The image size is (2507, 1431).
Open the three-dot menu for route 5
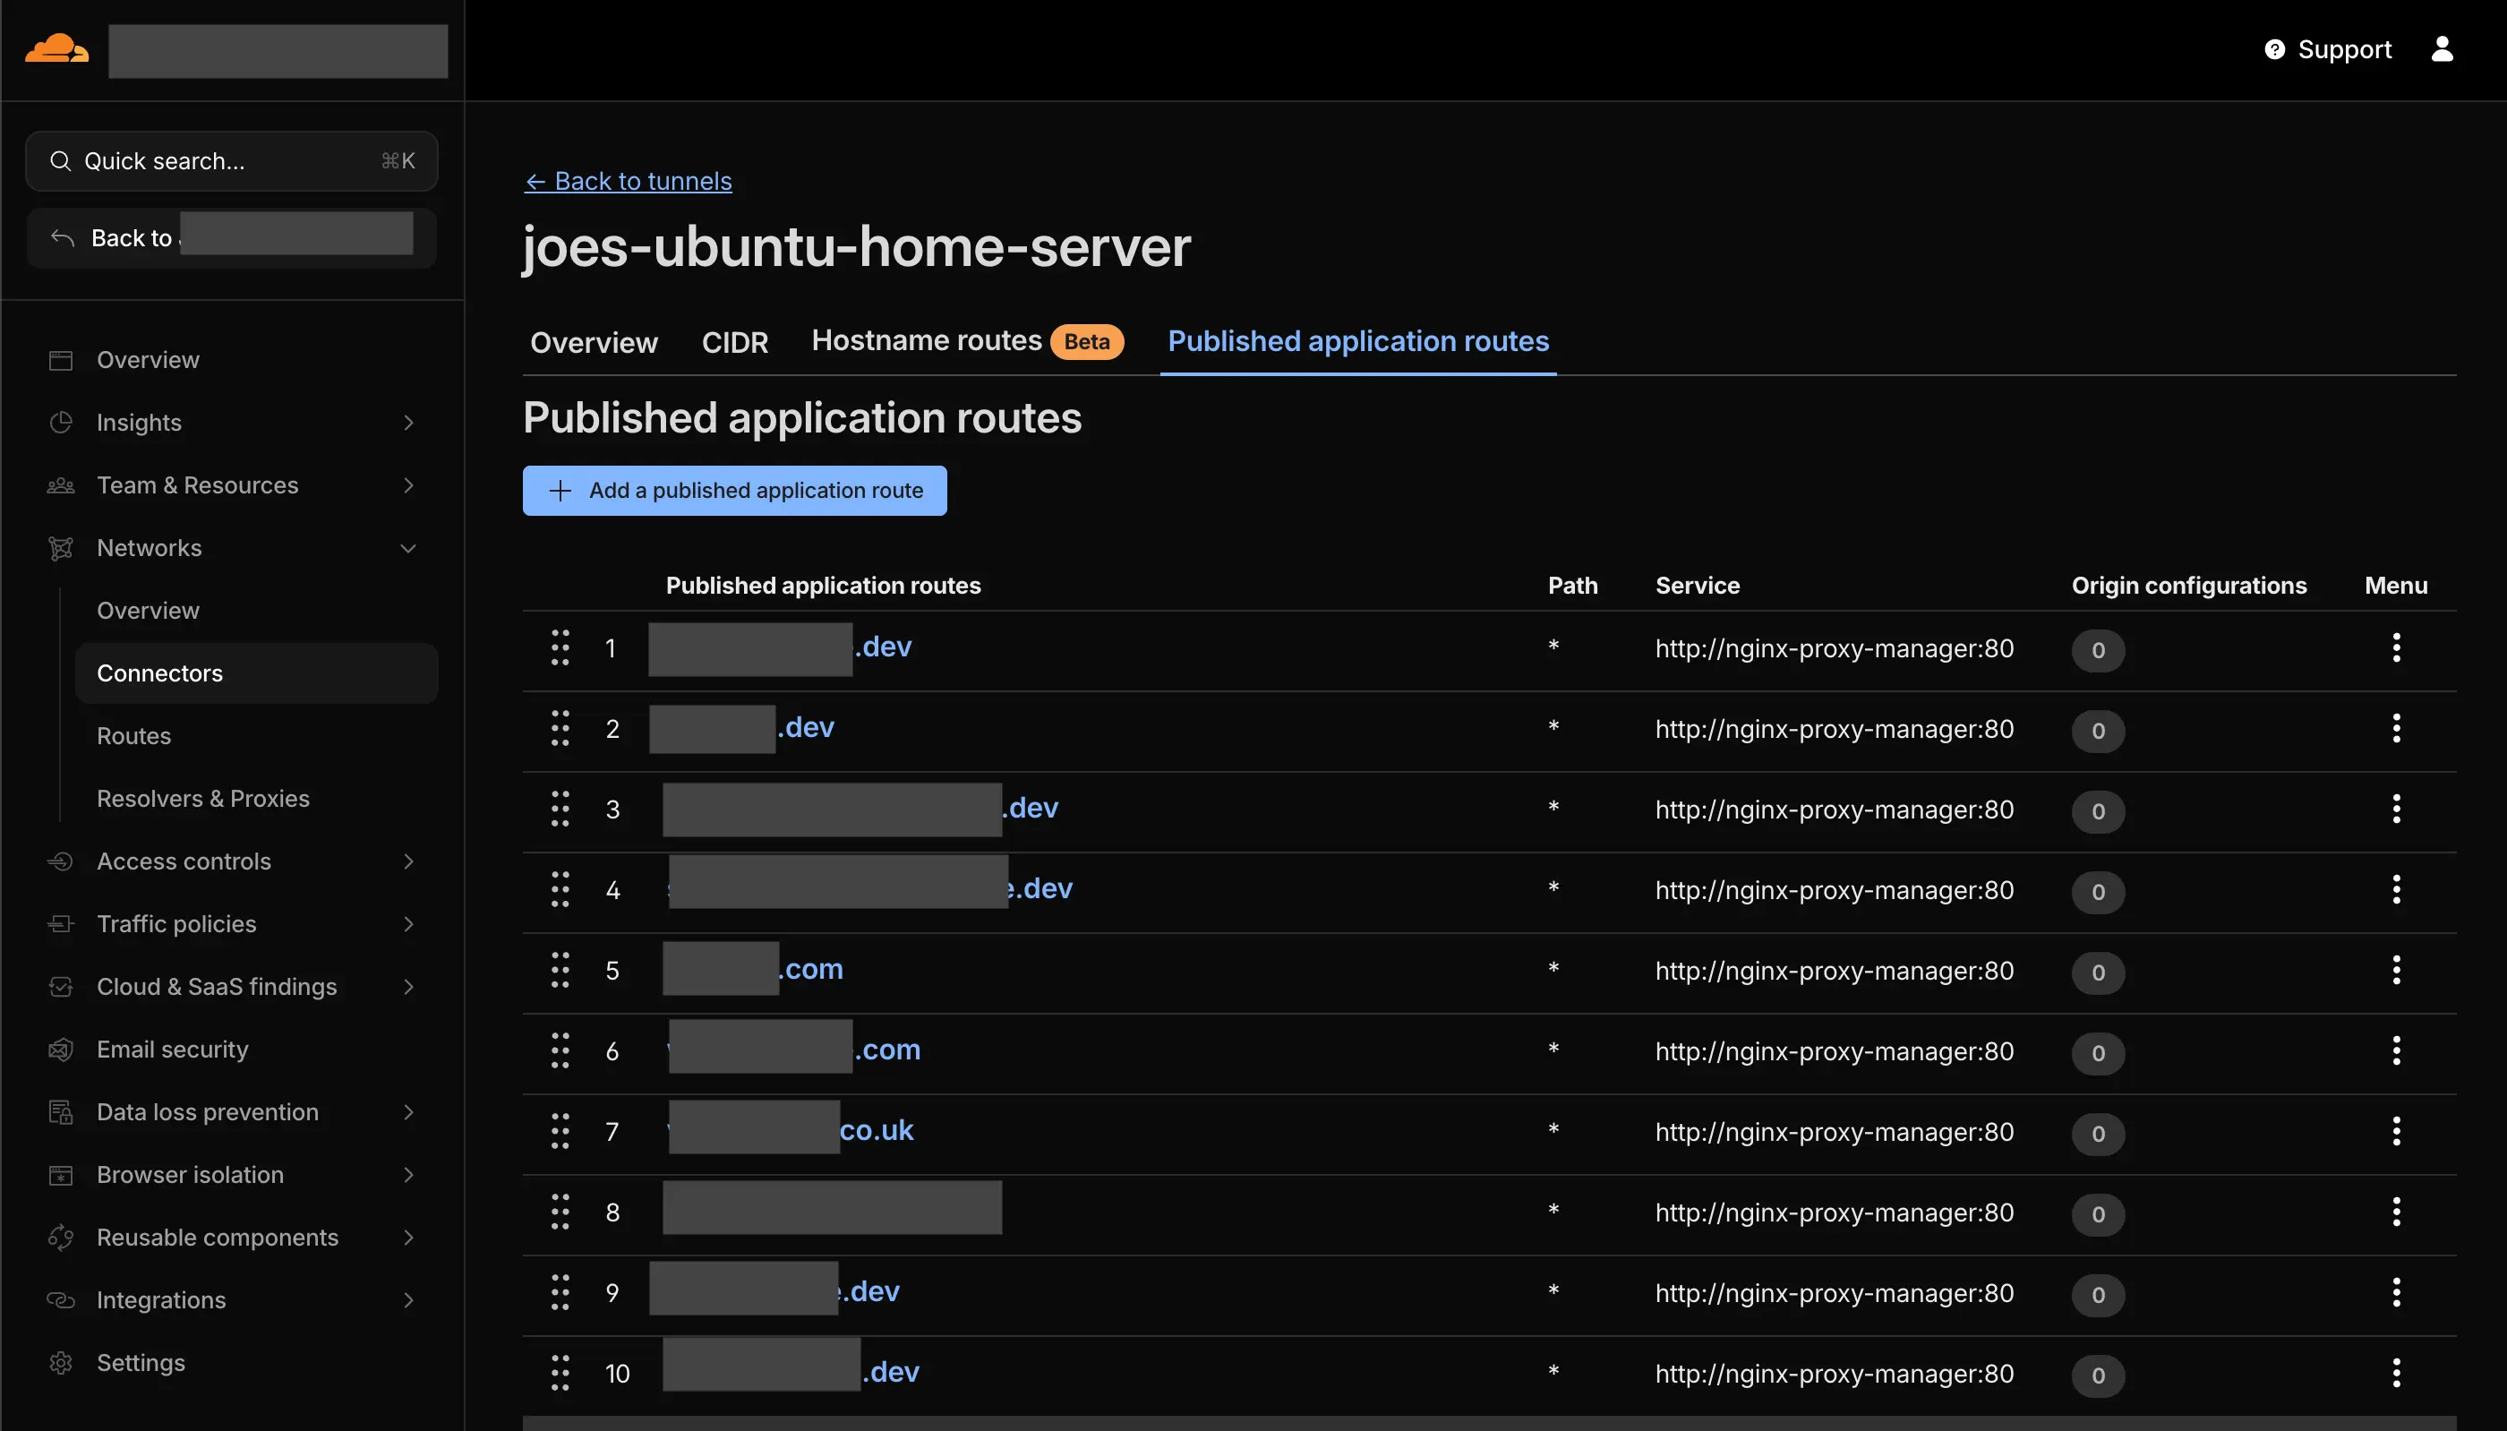pyautogui.click(x=2395, y=970)
